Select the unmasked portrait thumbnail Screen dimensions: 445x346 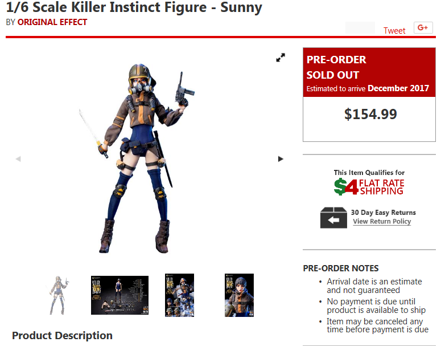click(x=239, y=295)
